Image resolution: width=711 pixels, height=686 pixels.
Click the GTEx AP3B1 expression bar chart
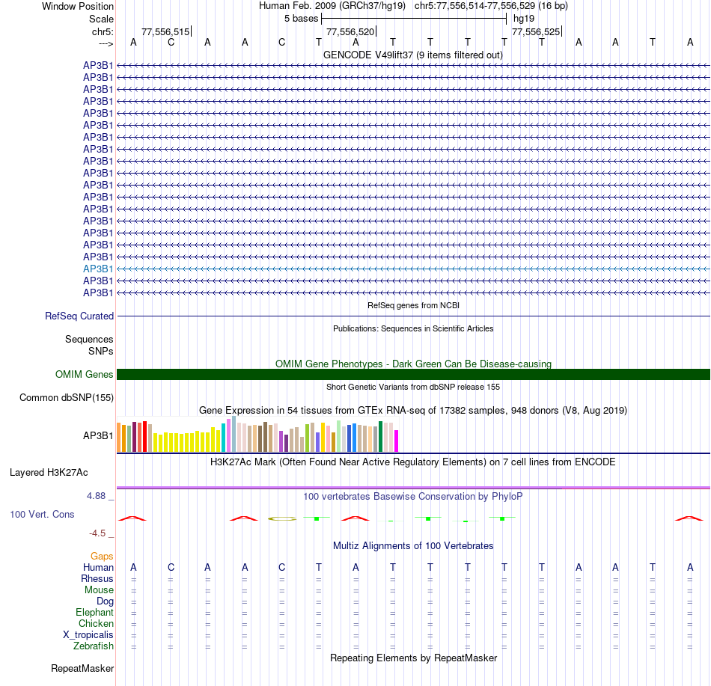(x=257, y=435)
